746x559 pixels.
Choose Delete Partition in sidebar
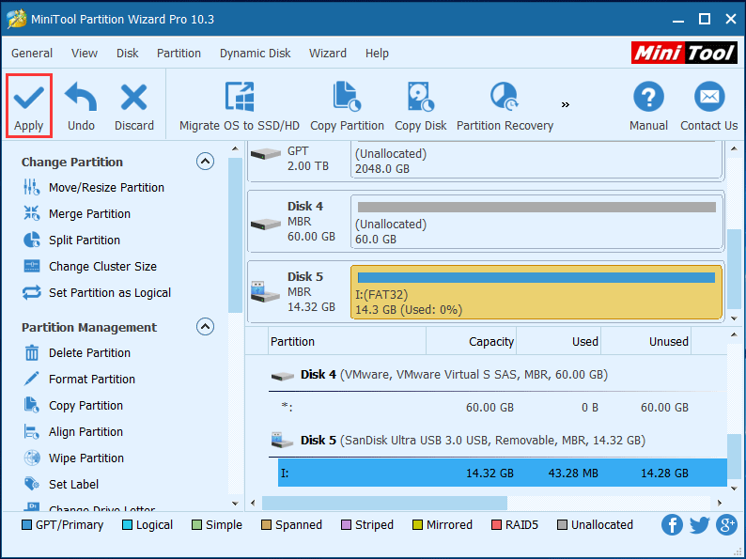77,353
